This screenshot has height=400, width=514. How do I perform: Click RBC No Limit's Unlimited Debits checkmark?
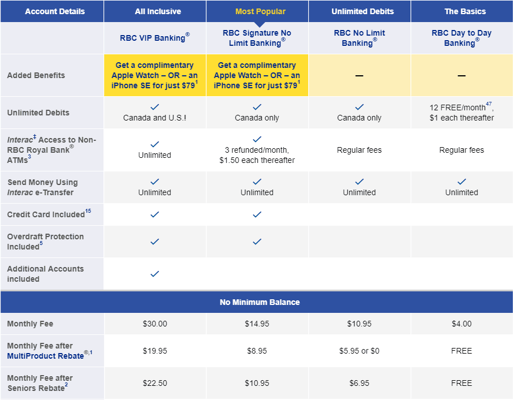coord(359,107)
